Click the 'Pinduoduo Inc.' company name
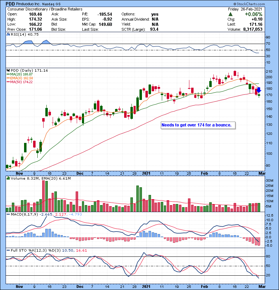The height and width of the screenshot is (290, 279). [28, 4]
